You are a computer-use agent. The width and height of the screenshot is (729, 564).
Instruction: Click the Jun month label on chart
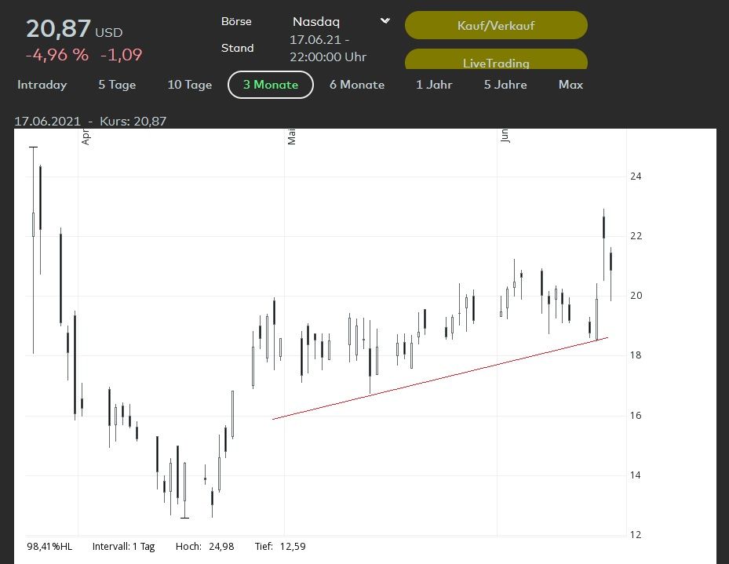point(505,136)
